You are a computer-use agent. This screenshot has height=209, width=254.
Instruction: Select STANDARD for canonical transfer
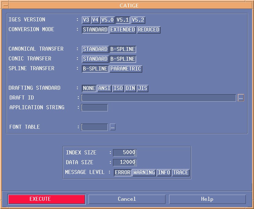(x=95, y=49)
